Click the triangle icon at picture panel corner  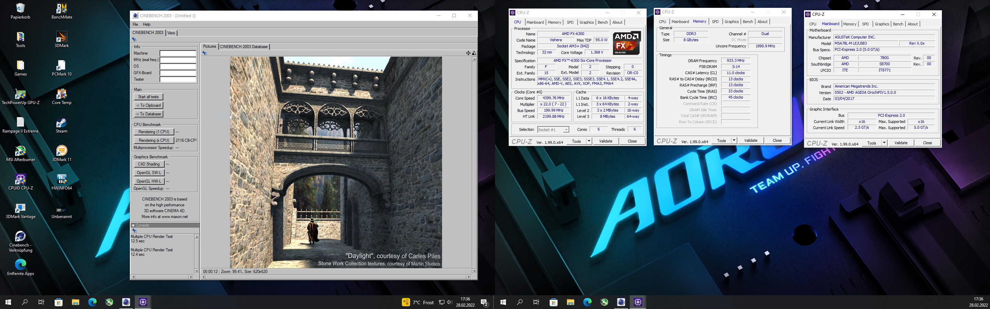point(474,53)
